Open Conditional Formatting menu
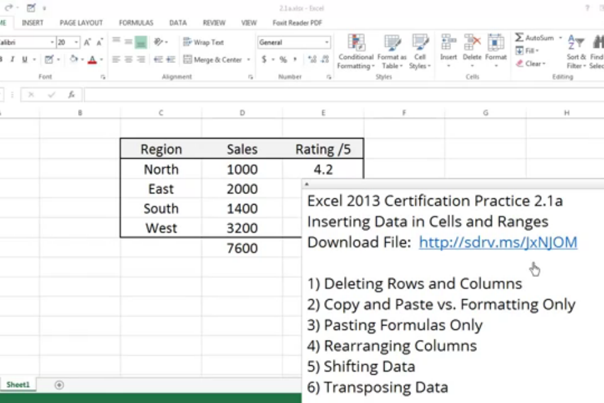Viewport: 604px width, 403px height. click(x=356, y=52)
